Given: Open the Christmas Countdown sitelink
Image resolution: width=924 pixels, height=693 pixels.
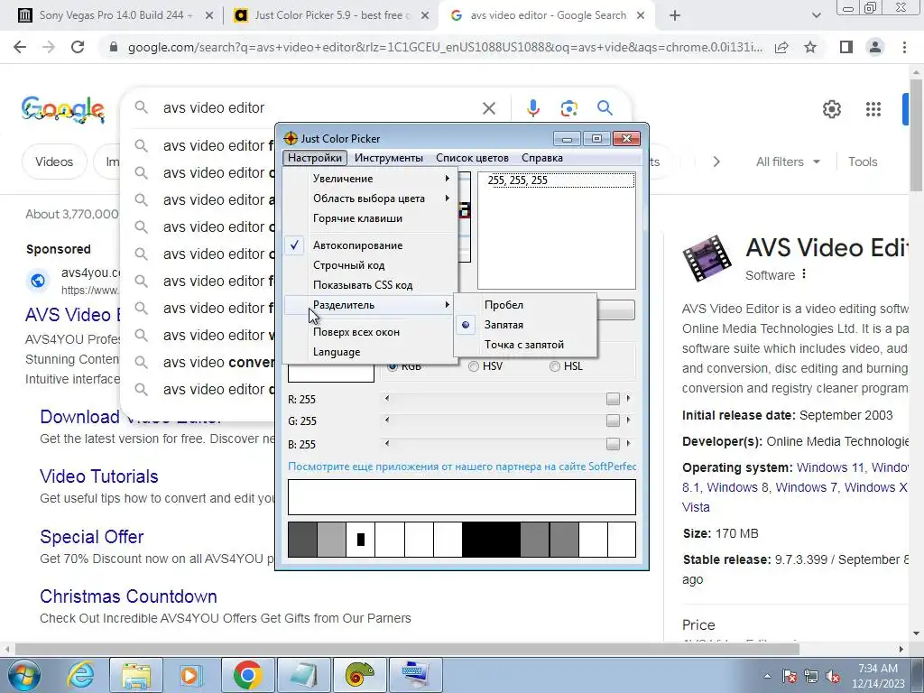Looking at the screenshot, I should coord(128,596).
